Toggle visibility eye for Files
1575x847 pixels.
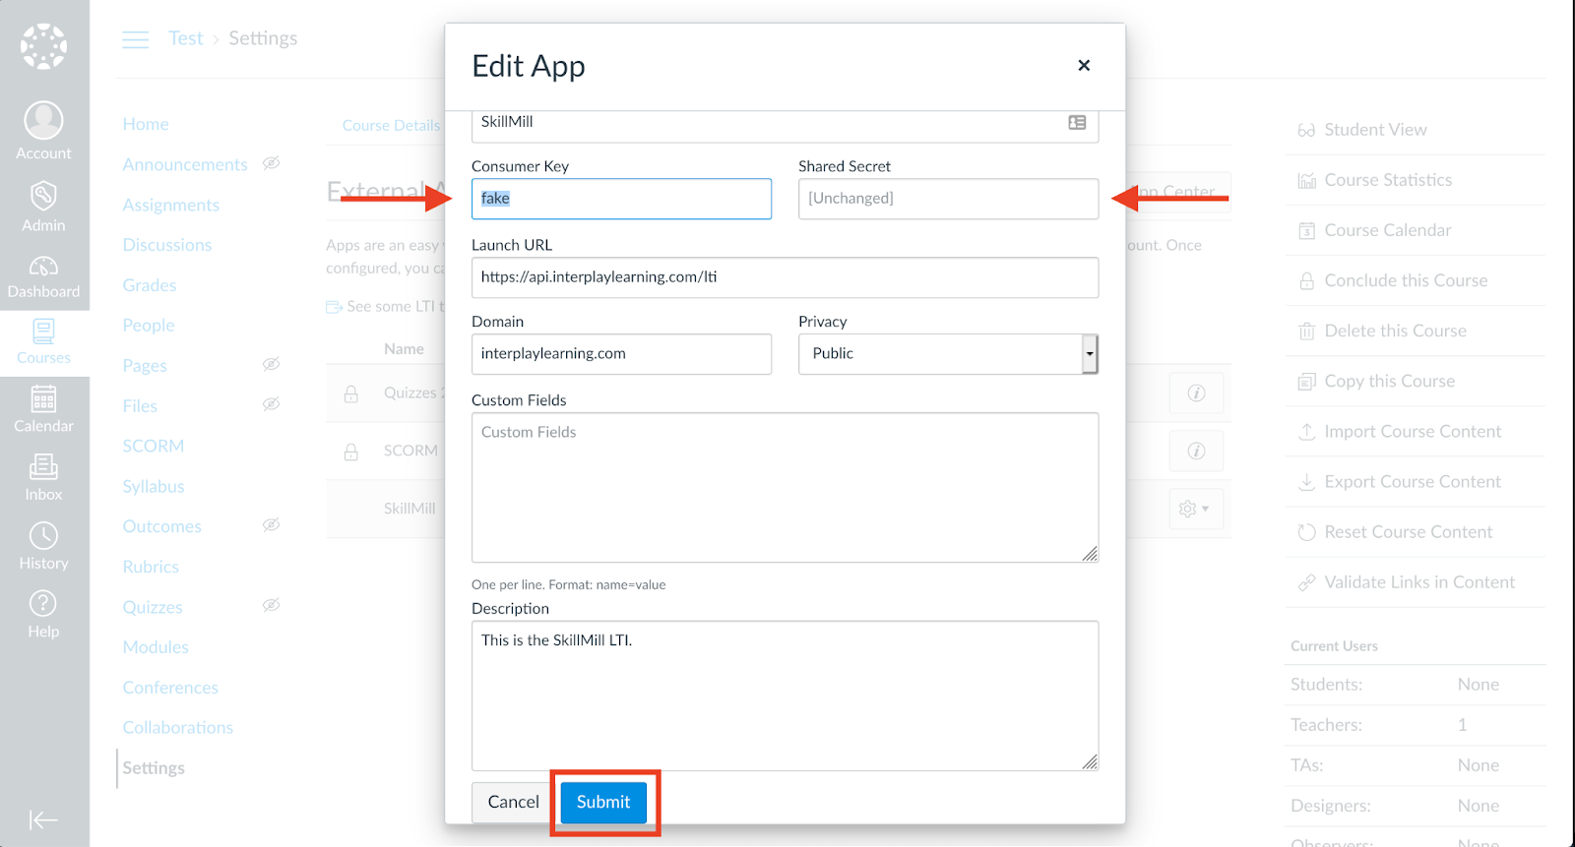(272, 404)
